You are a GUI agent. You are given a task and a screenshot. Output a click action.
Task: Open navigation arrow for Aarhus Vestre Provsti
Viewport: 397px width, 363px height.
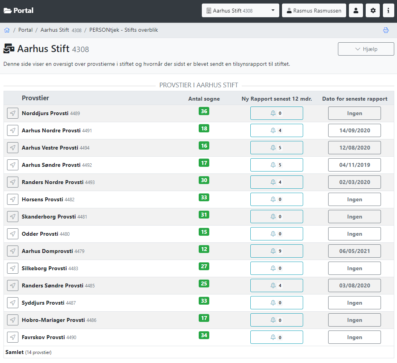click(x=13, y=148)
